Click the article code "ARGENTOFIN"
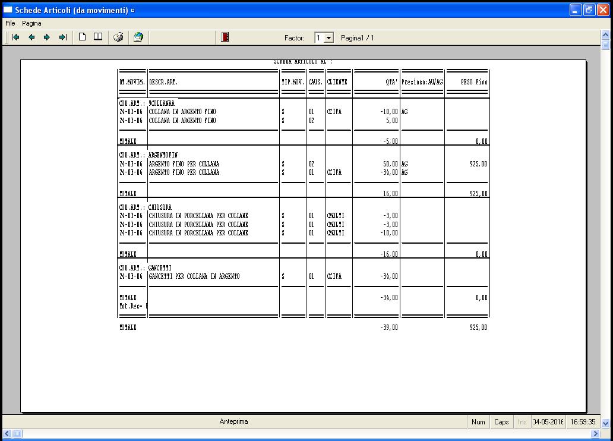The image size is (613, 441). (163, 155)
